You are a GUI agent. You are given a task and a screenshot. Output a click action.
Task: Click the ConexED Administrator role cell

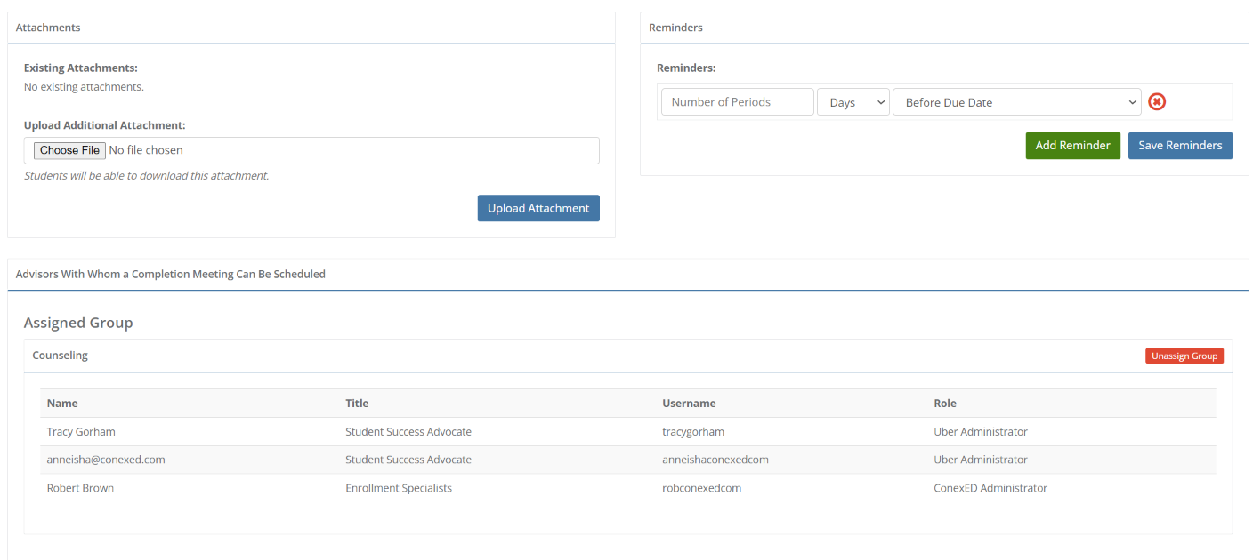tap(990, 488)
